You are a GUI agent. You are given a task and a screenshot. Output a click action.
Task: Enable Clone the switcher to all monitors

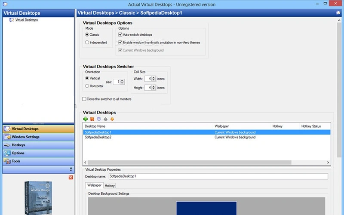pos(84,99)
